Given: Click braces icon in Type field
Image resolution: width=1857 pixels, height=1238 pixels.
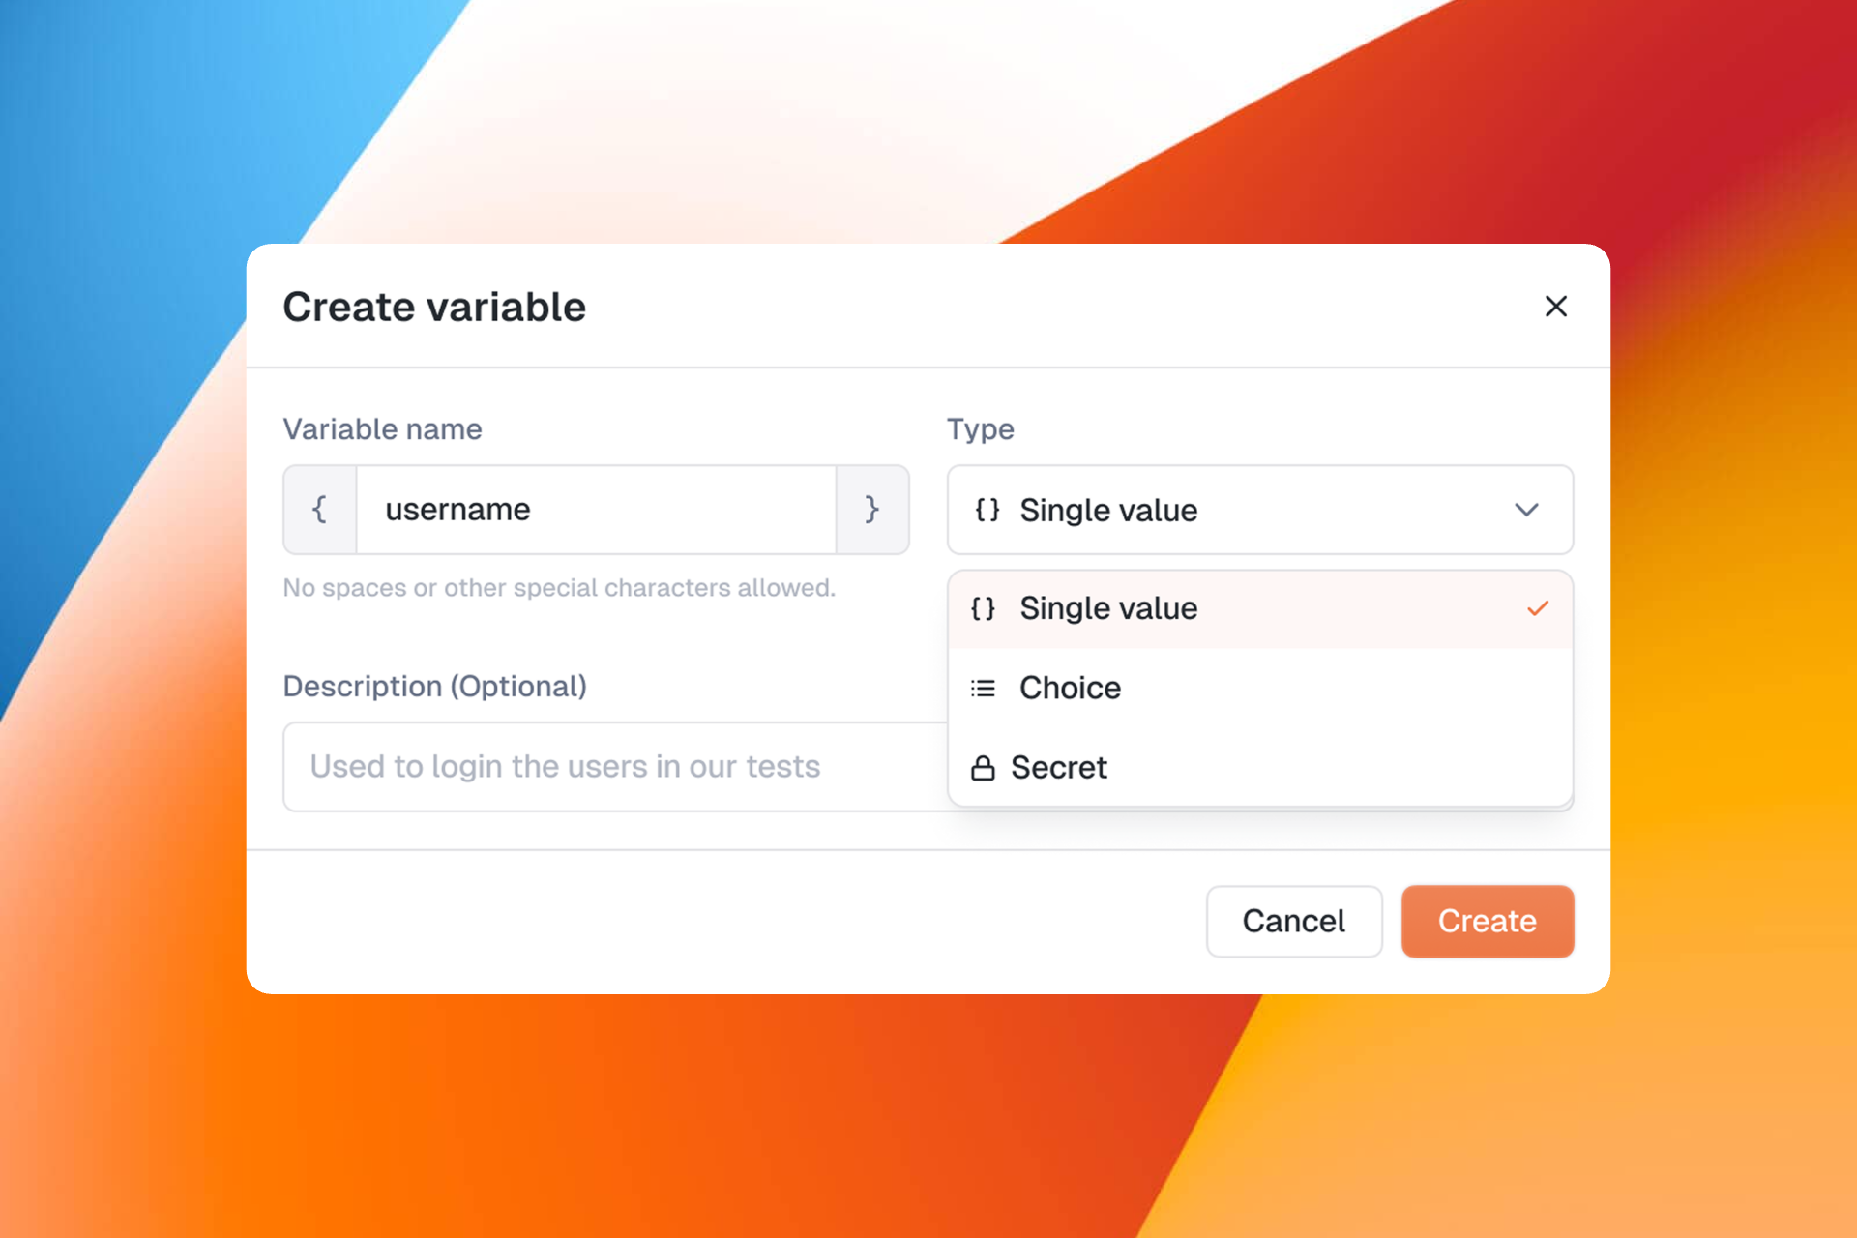Looking at the screenshot, I should point(987,510).
